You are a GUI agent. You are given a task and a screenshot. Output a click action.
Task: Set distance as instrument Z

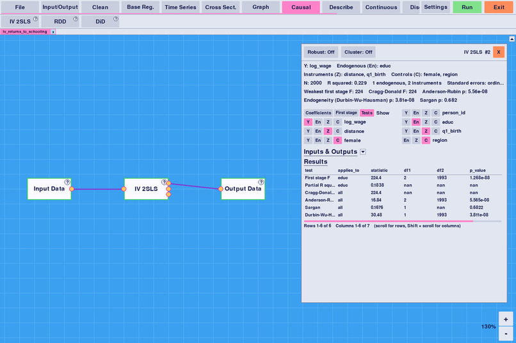coord(328,132)
